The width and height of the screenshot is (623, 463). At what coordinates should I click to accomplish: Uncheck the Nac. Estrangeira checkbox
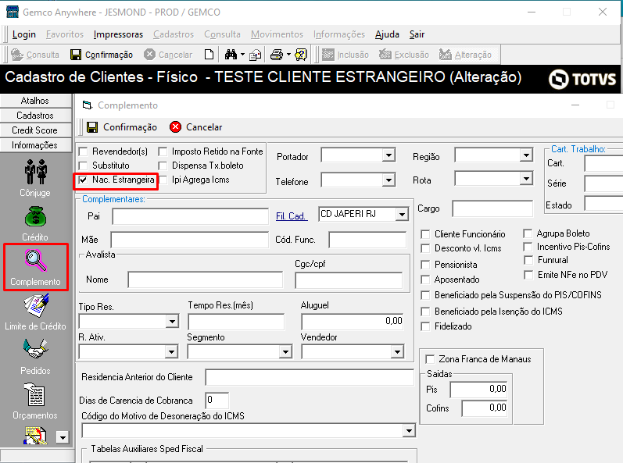[83, 180]
